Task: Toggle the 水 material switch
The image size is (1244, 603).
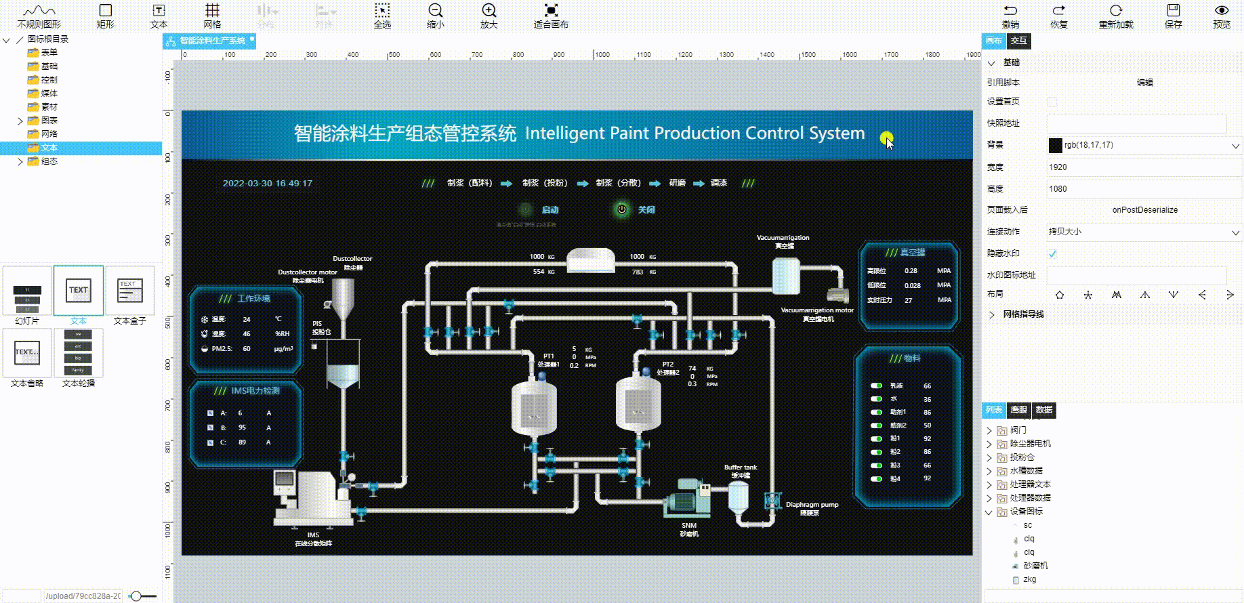Action: [876, 399]
